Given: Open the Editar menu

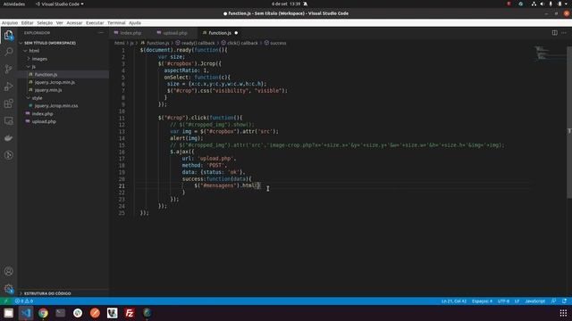Looking at the screenshot, I should coord(28,23).
